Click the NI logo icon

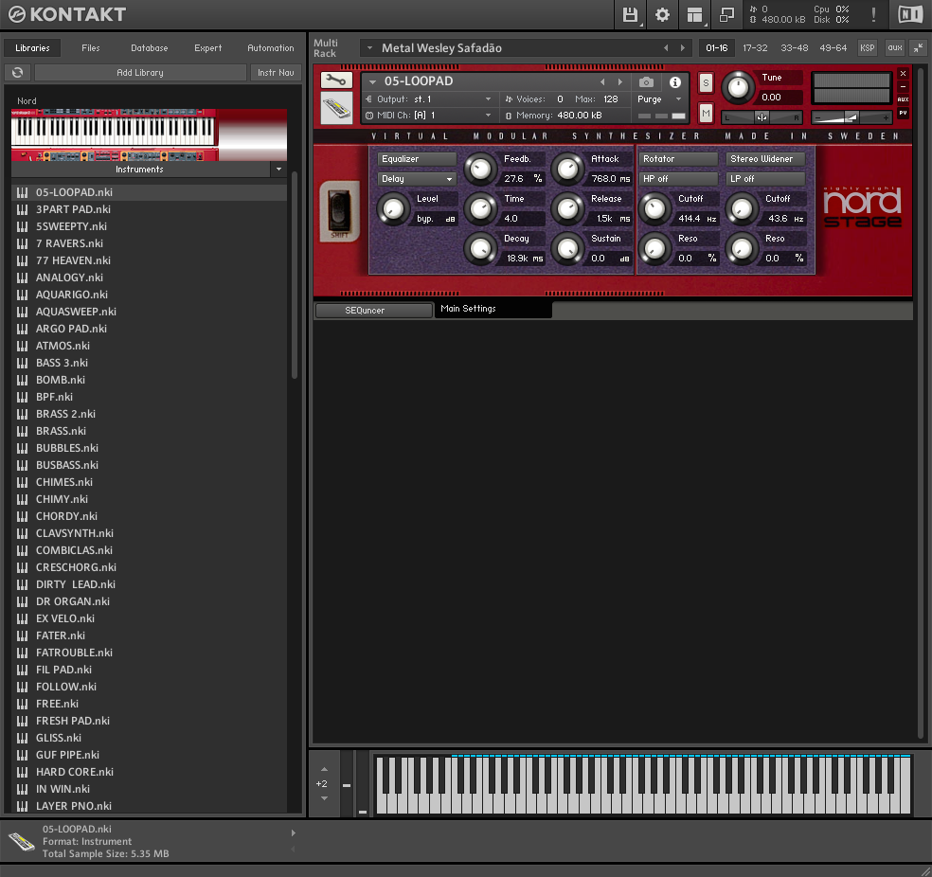click(x=910, y=14)
